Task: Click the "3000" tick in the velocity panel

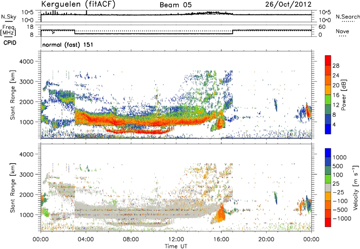Action: click(26, 174)
